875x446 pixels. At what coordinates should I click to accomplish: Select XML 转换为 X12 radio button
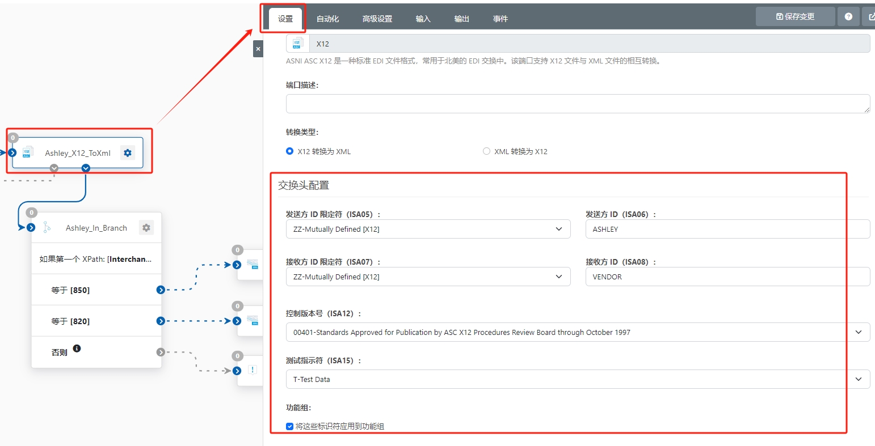pos(486,151)
